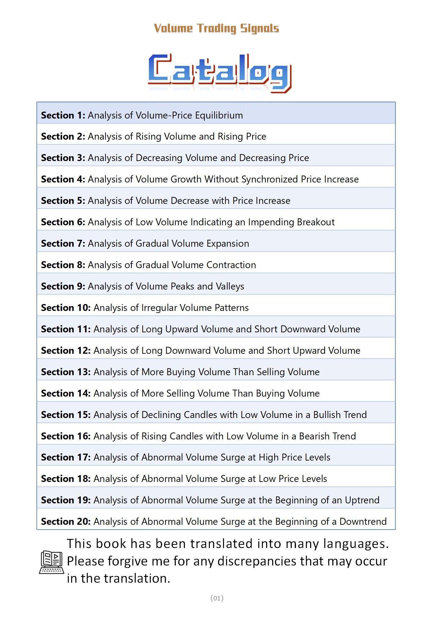The height and width of the screenshot is (627, 434).
Task: Open Section 11: Long Upward and Short Downward Volume
Action: [x=200, y=329]
